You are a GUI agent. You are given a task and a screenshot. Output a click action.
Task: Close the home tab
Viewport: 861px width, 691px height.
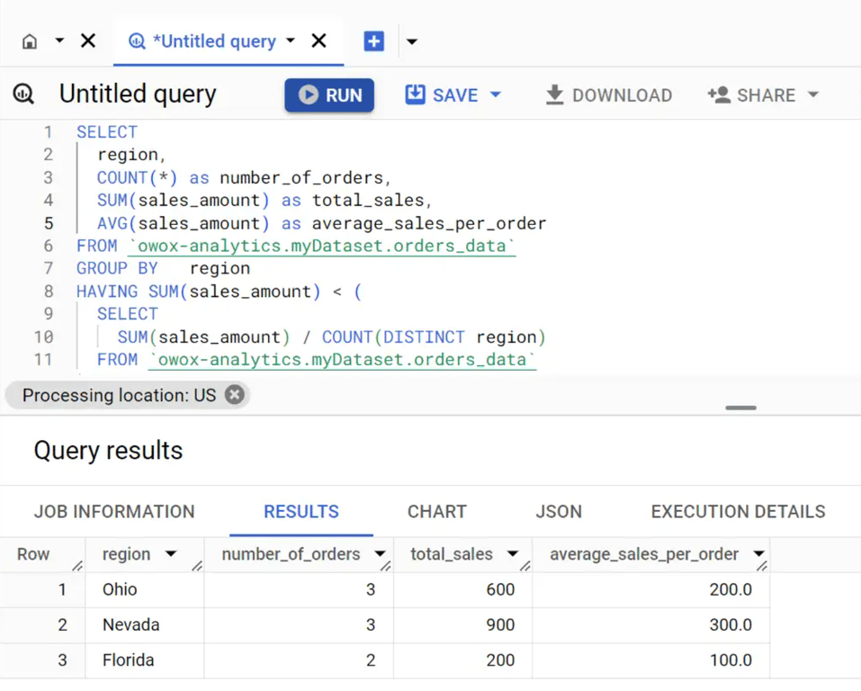click(88, 40)
